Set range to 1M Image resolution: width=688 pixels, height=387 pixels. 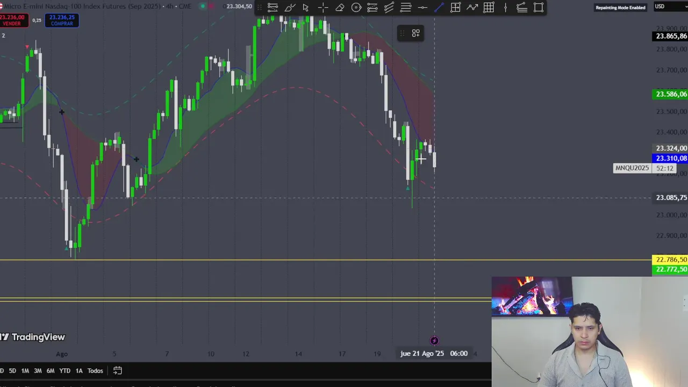tap(25, 371)
